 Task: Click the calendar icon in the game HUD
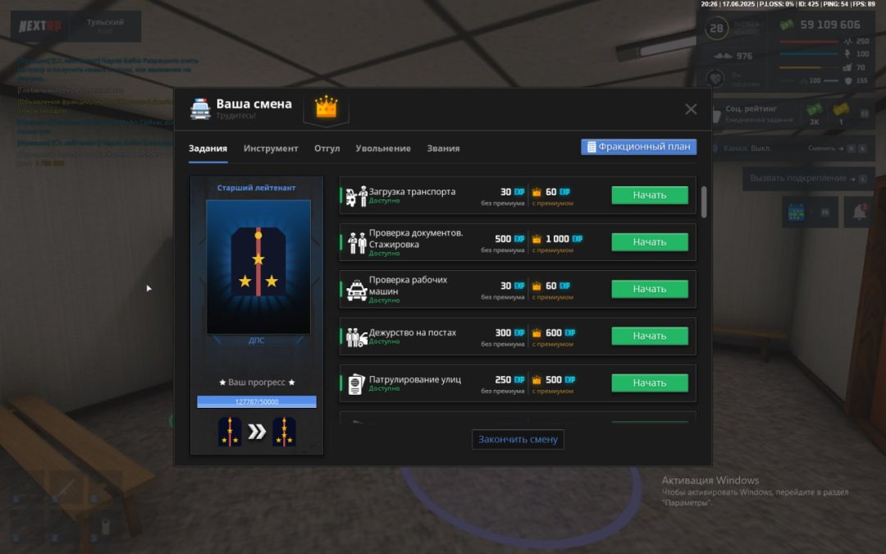click(796, 213)
